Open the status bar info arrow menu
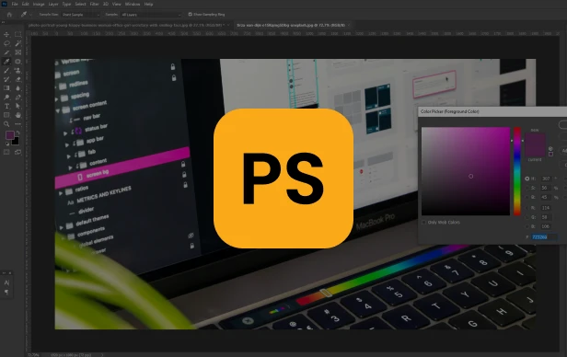 click(102, 355)
